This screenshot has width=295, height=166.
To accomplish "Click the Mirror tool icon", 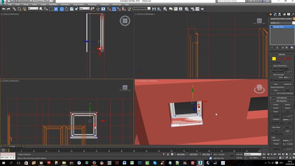I will click(x=154, y=9).
